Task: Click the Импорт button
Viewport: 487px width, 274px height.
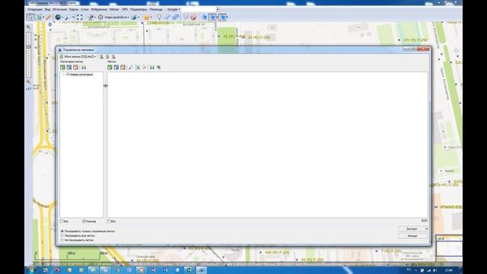Action: (412, 236)
